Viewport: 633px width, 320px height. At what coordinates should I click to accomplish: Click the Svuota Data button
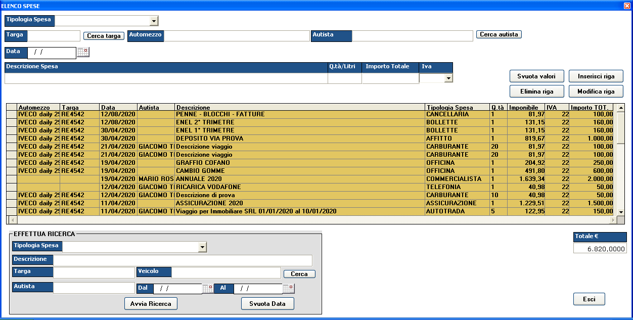267,304
